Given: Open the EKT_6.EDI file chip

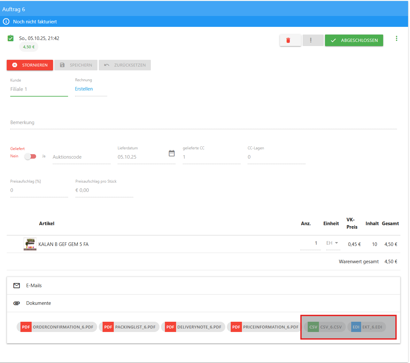Looking at the screenshot, I should click(368, 327).
